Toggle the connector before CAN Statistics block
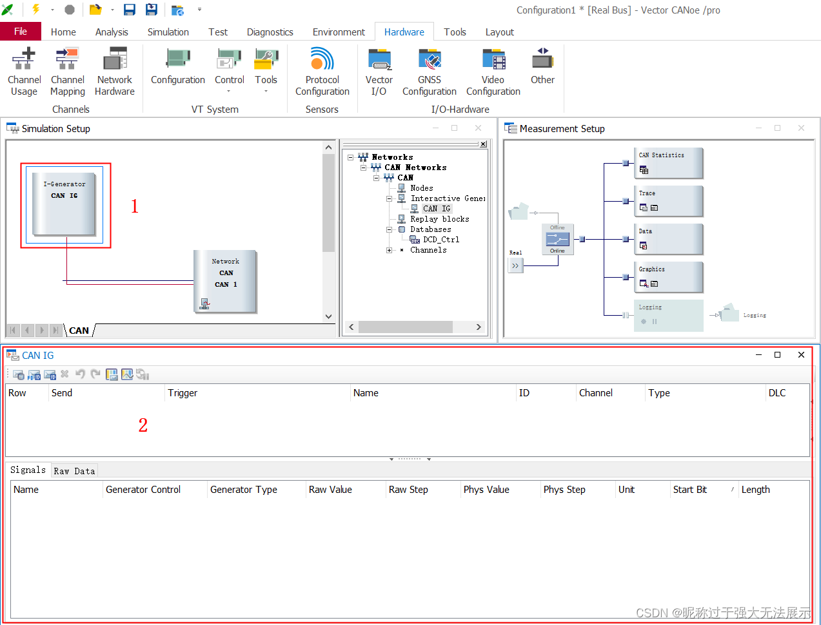 tap(625, 163)
